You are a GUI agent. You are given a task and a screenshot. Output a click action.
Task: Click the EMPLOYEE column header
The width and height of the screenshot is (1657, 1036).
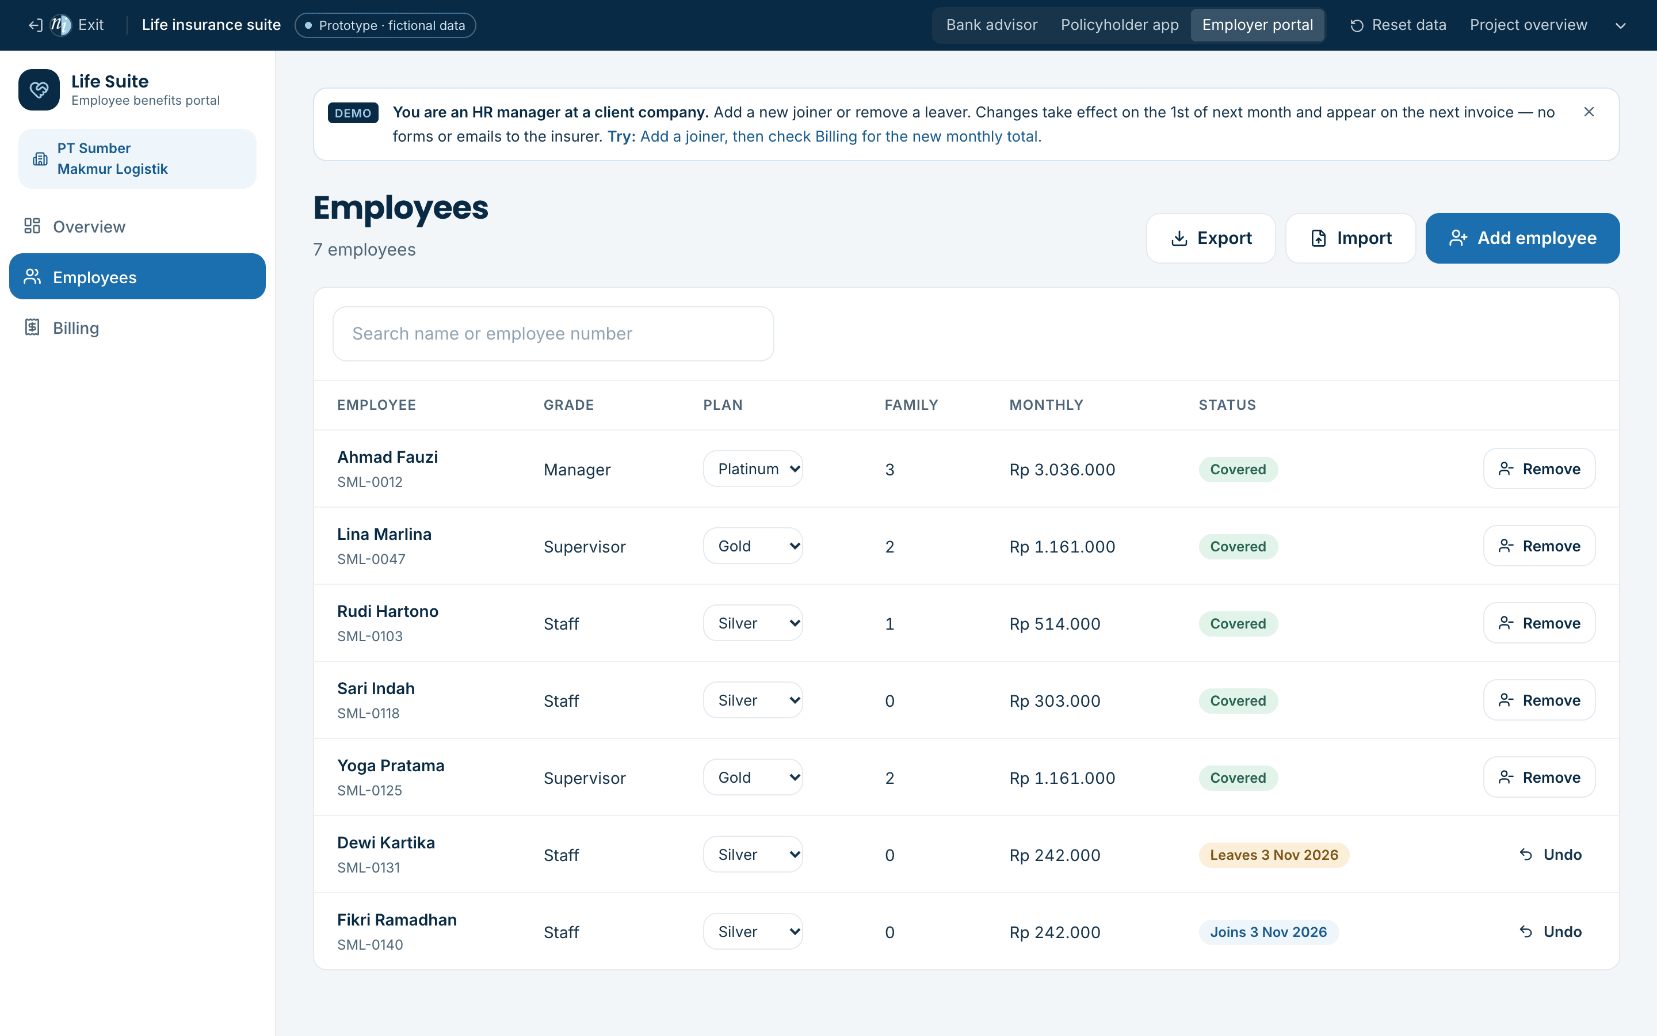click(x=377, y=405)
